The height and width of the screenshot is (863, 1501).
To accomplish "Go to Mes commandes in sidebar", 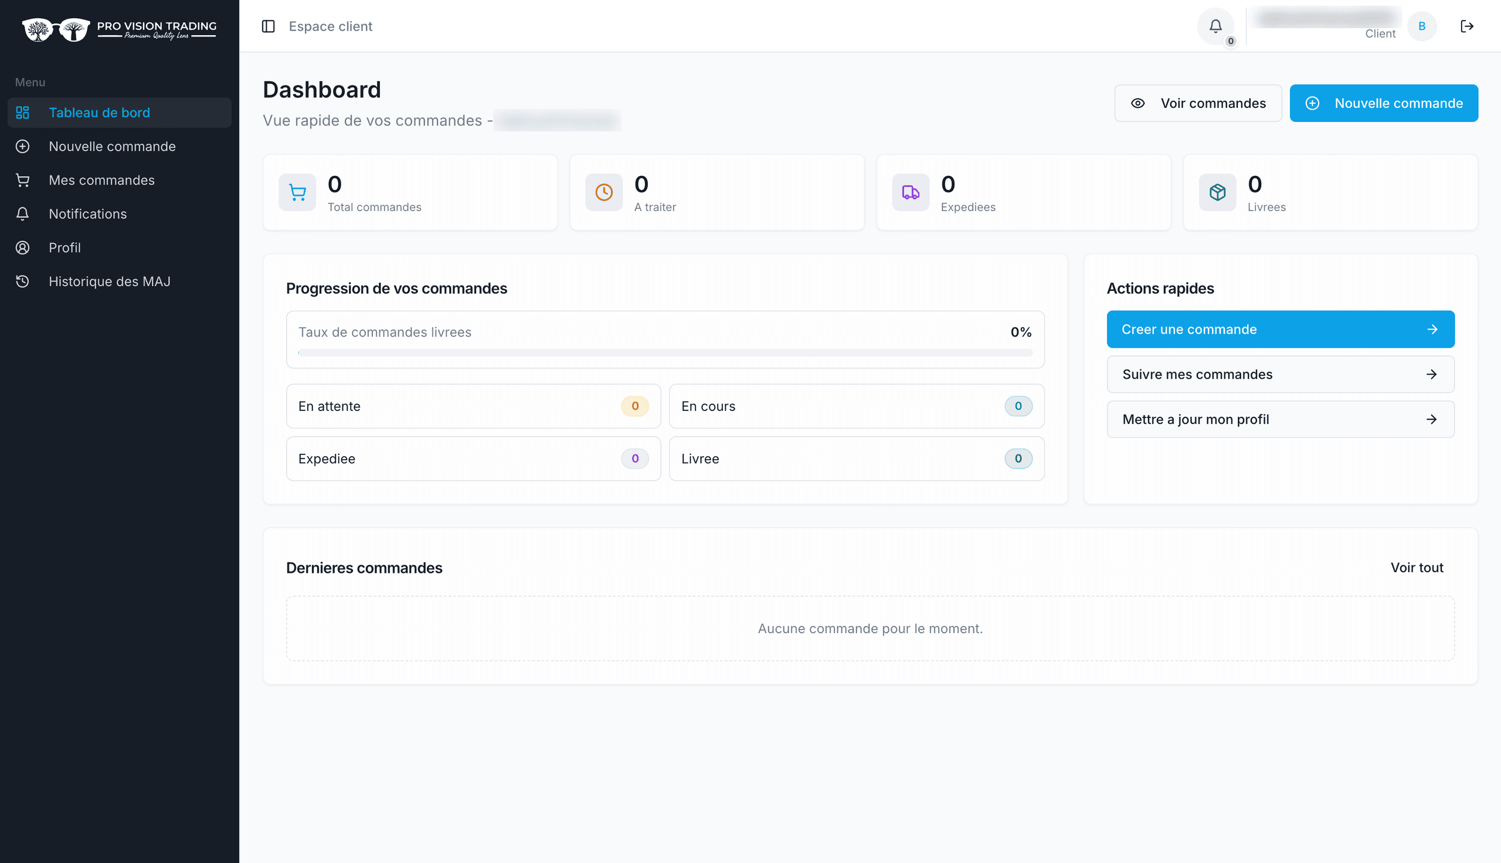I will click(119, 180).
